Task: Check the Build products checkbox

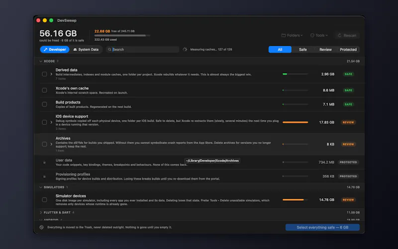Action: pyautogui.click(x=44, y=104)
